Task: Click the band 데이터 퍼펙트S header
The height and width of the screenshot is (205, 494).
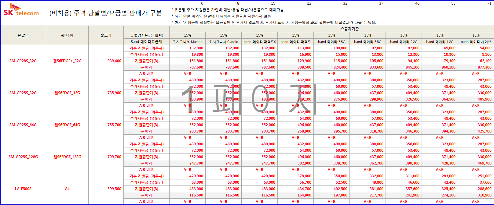Action: click(x=259, y=42)
